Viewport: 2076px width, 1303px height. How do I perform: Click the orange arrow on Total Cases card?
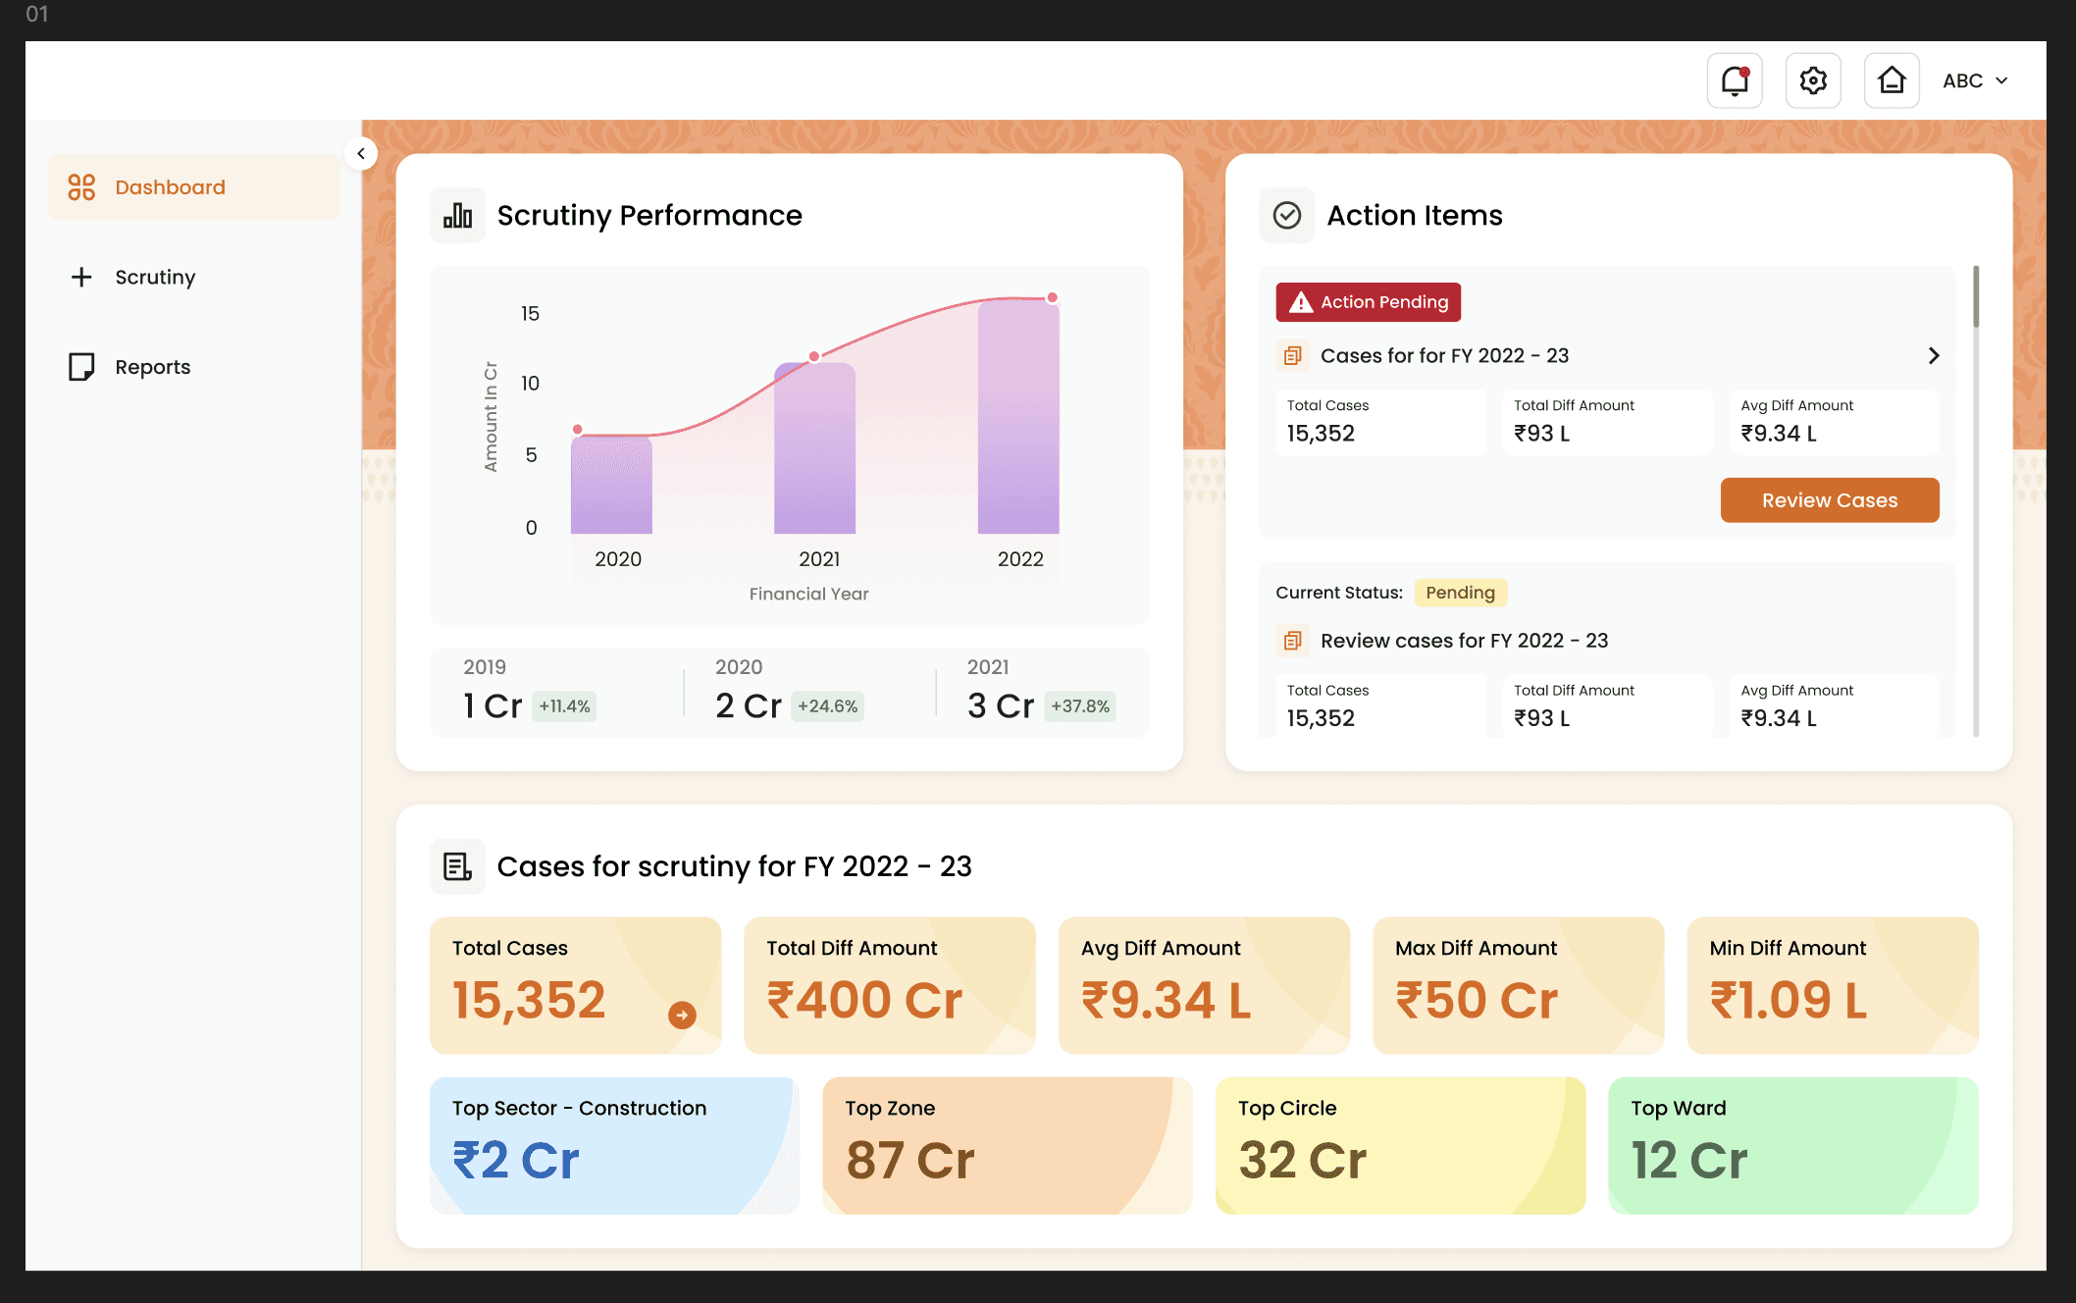tap(682, 1015)
